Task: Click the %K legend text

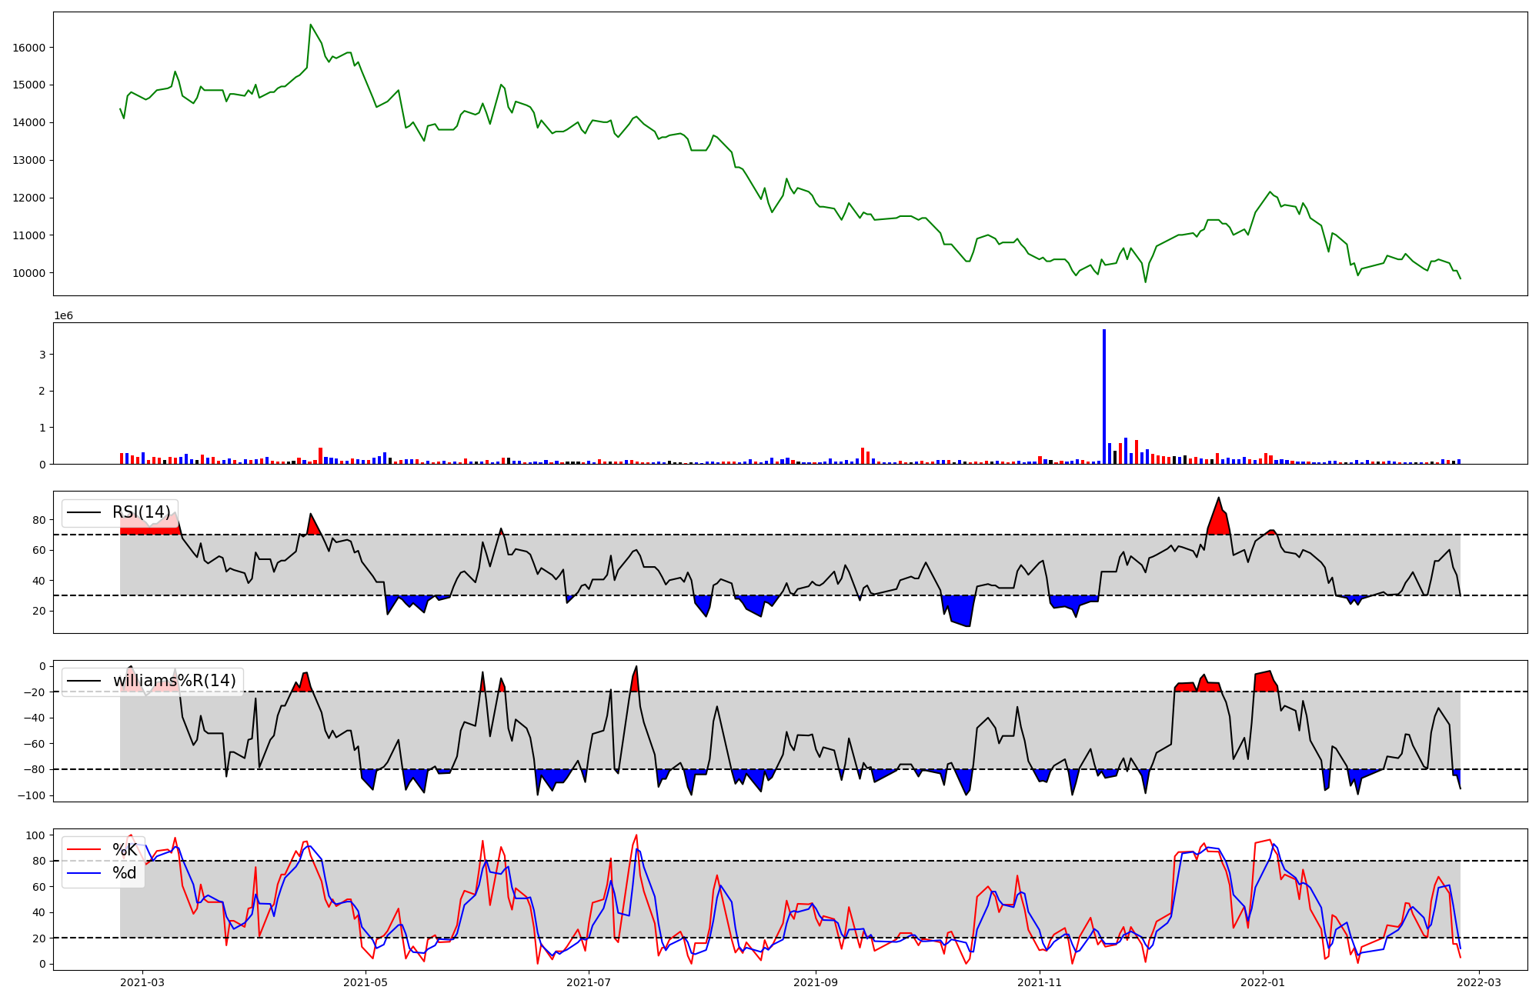Action: click(x=125, y=849)
